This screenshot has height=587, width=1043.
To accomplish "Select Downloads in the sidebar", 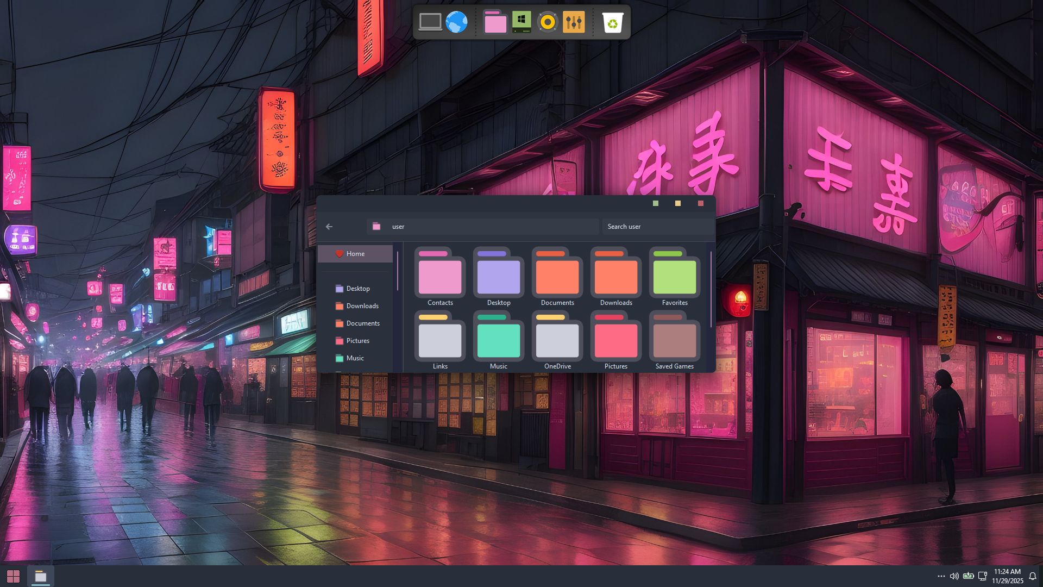I will click(362, 306).
